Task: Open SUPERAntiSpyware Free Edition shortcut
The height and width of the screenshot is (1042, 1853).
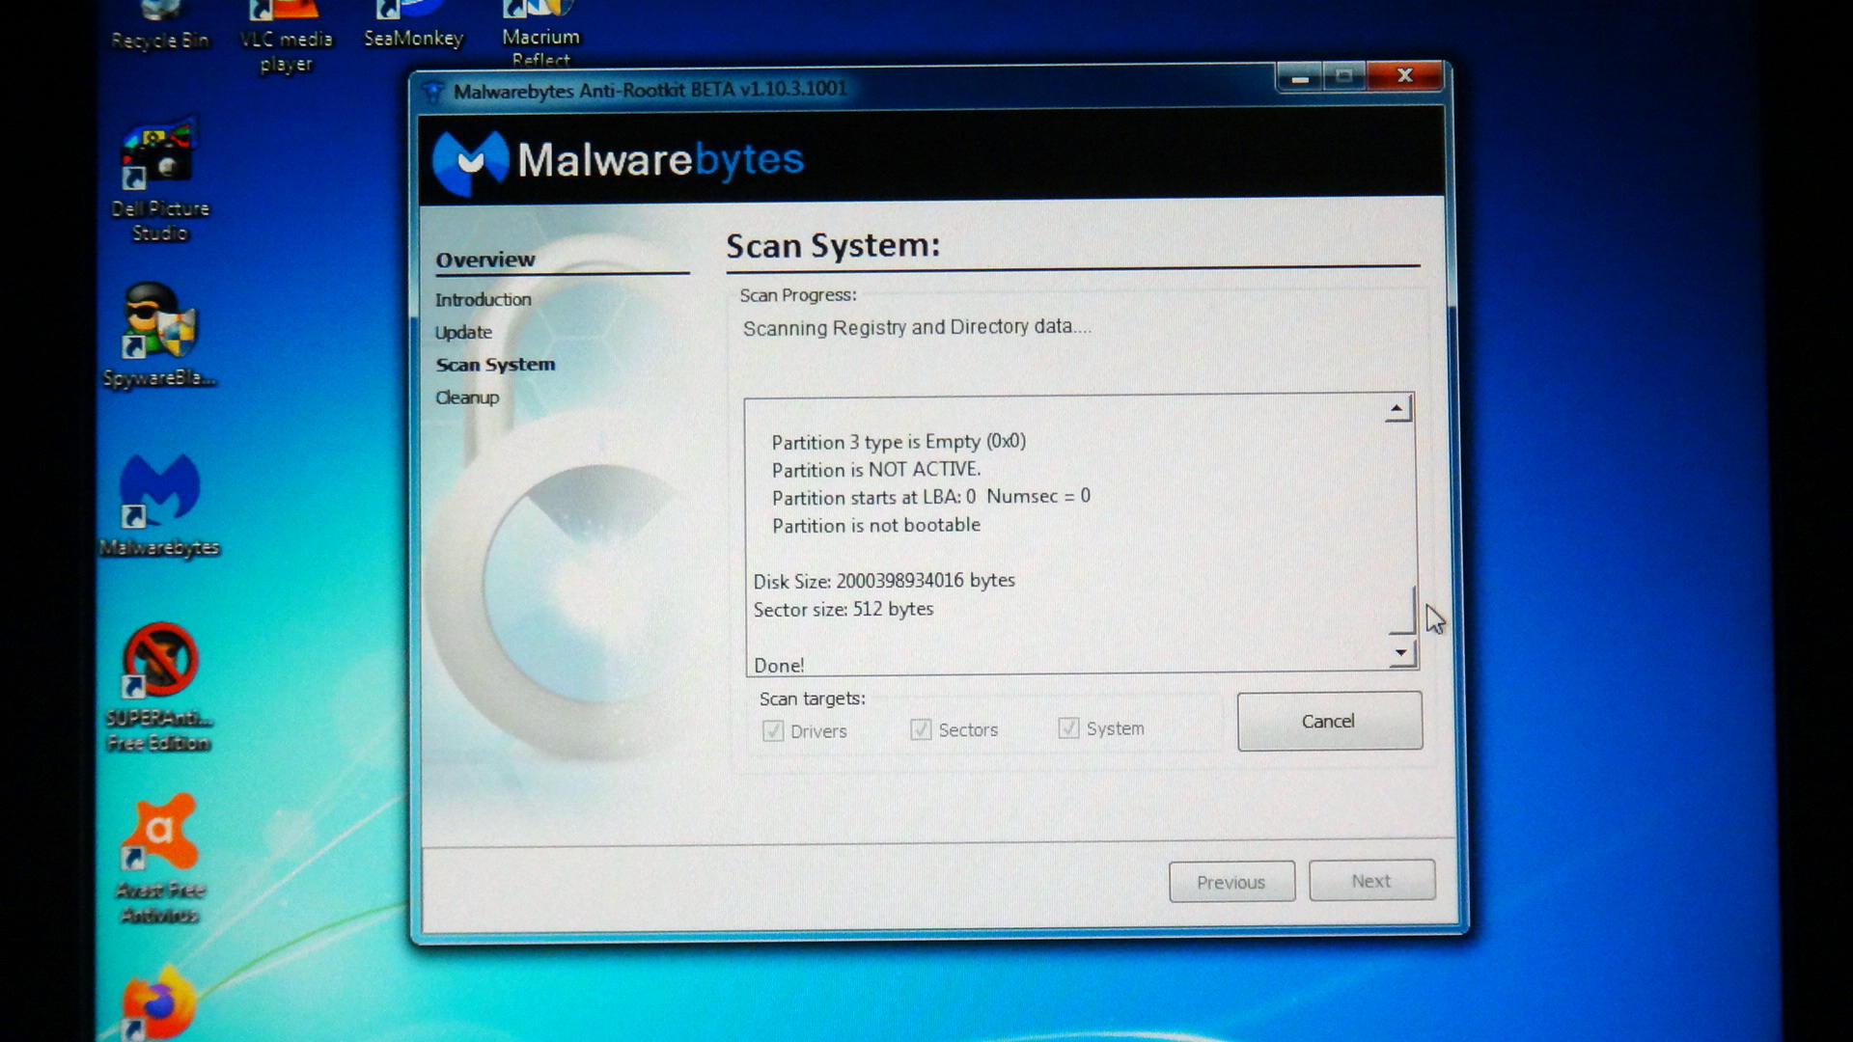Action: pos(160,687)
